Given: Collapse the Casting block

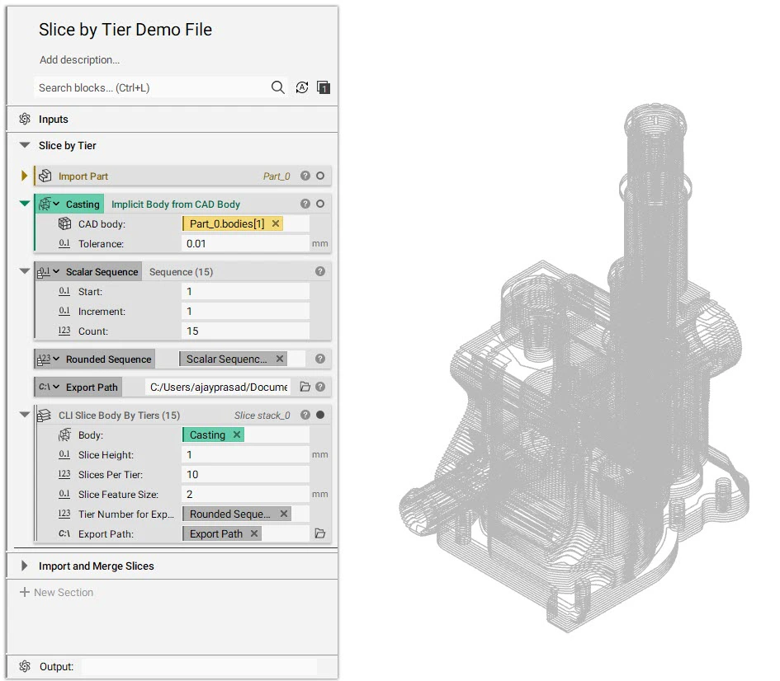Looking at the screenshot, I should (x=25, y=203).
